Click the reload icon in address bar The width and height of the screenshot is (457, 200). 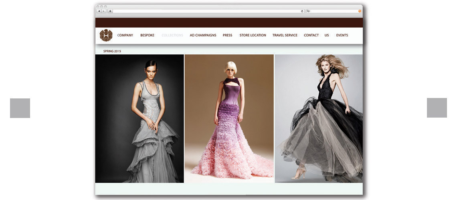coord(302,11)
